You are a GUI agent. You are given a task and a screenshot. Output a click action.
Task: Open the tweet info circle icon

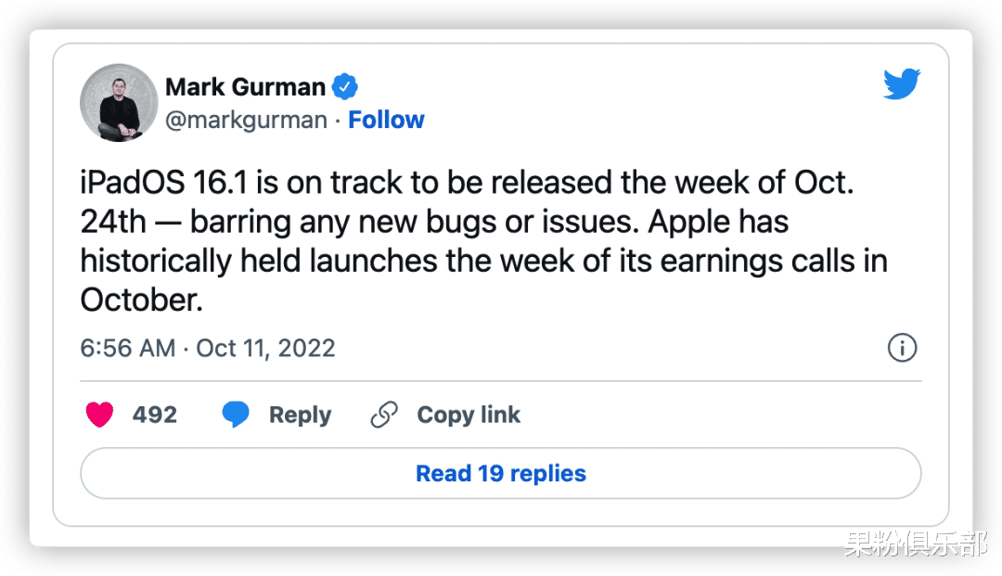tap(902, 348)
